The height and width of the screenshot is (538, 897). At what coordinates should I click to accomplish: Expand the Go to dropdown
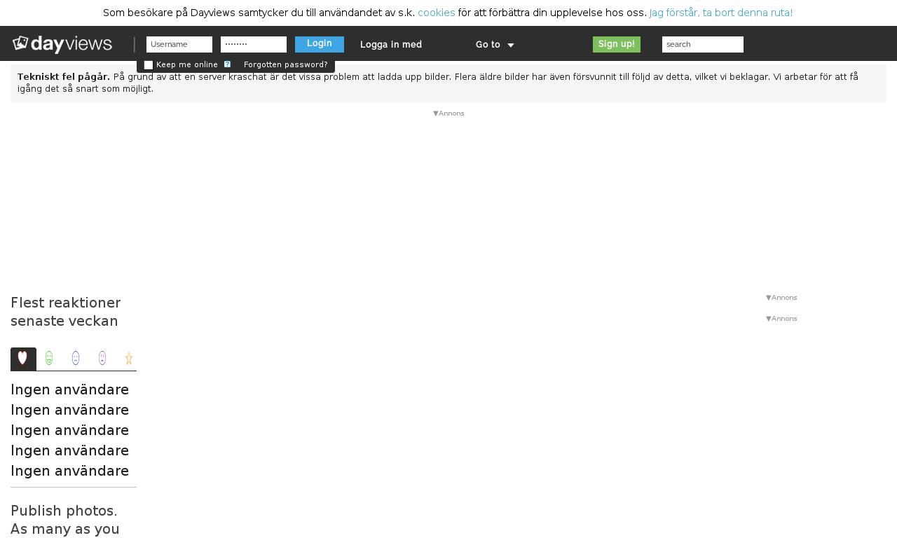(x=495, y=45)
